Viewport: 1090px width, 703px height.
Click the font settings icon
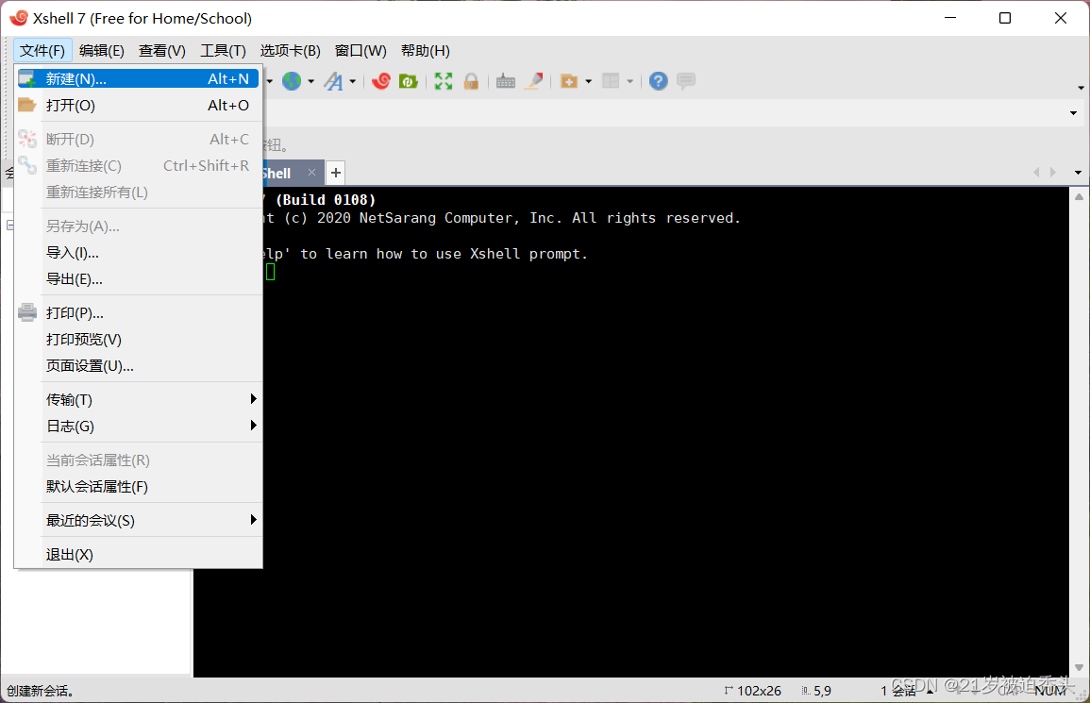(334, 81)
